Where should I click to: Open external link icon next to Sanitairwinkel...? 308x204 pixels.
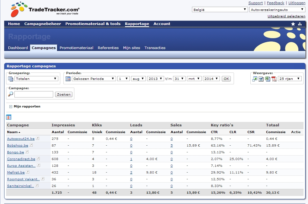point(37,185)
